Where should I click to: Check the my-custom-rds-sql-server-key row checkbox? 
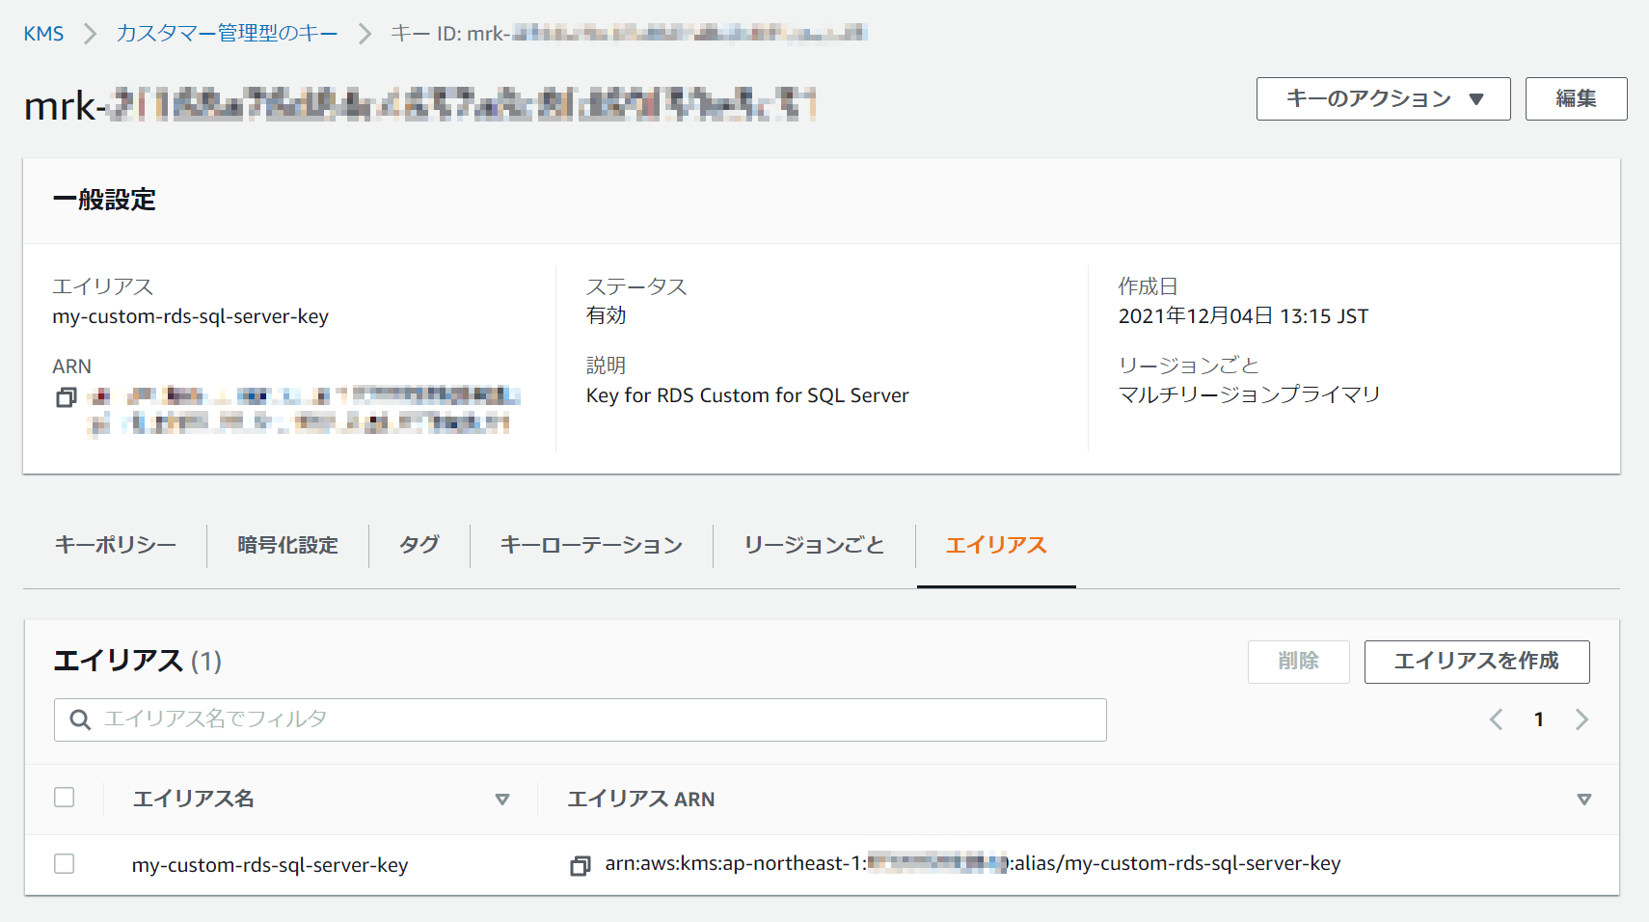coord(65,864)
